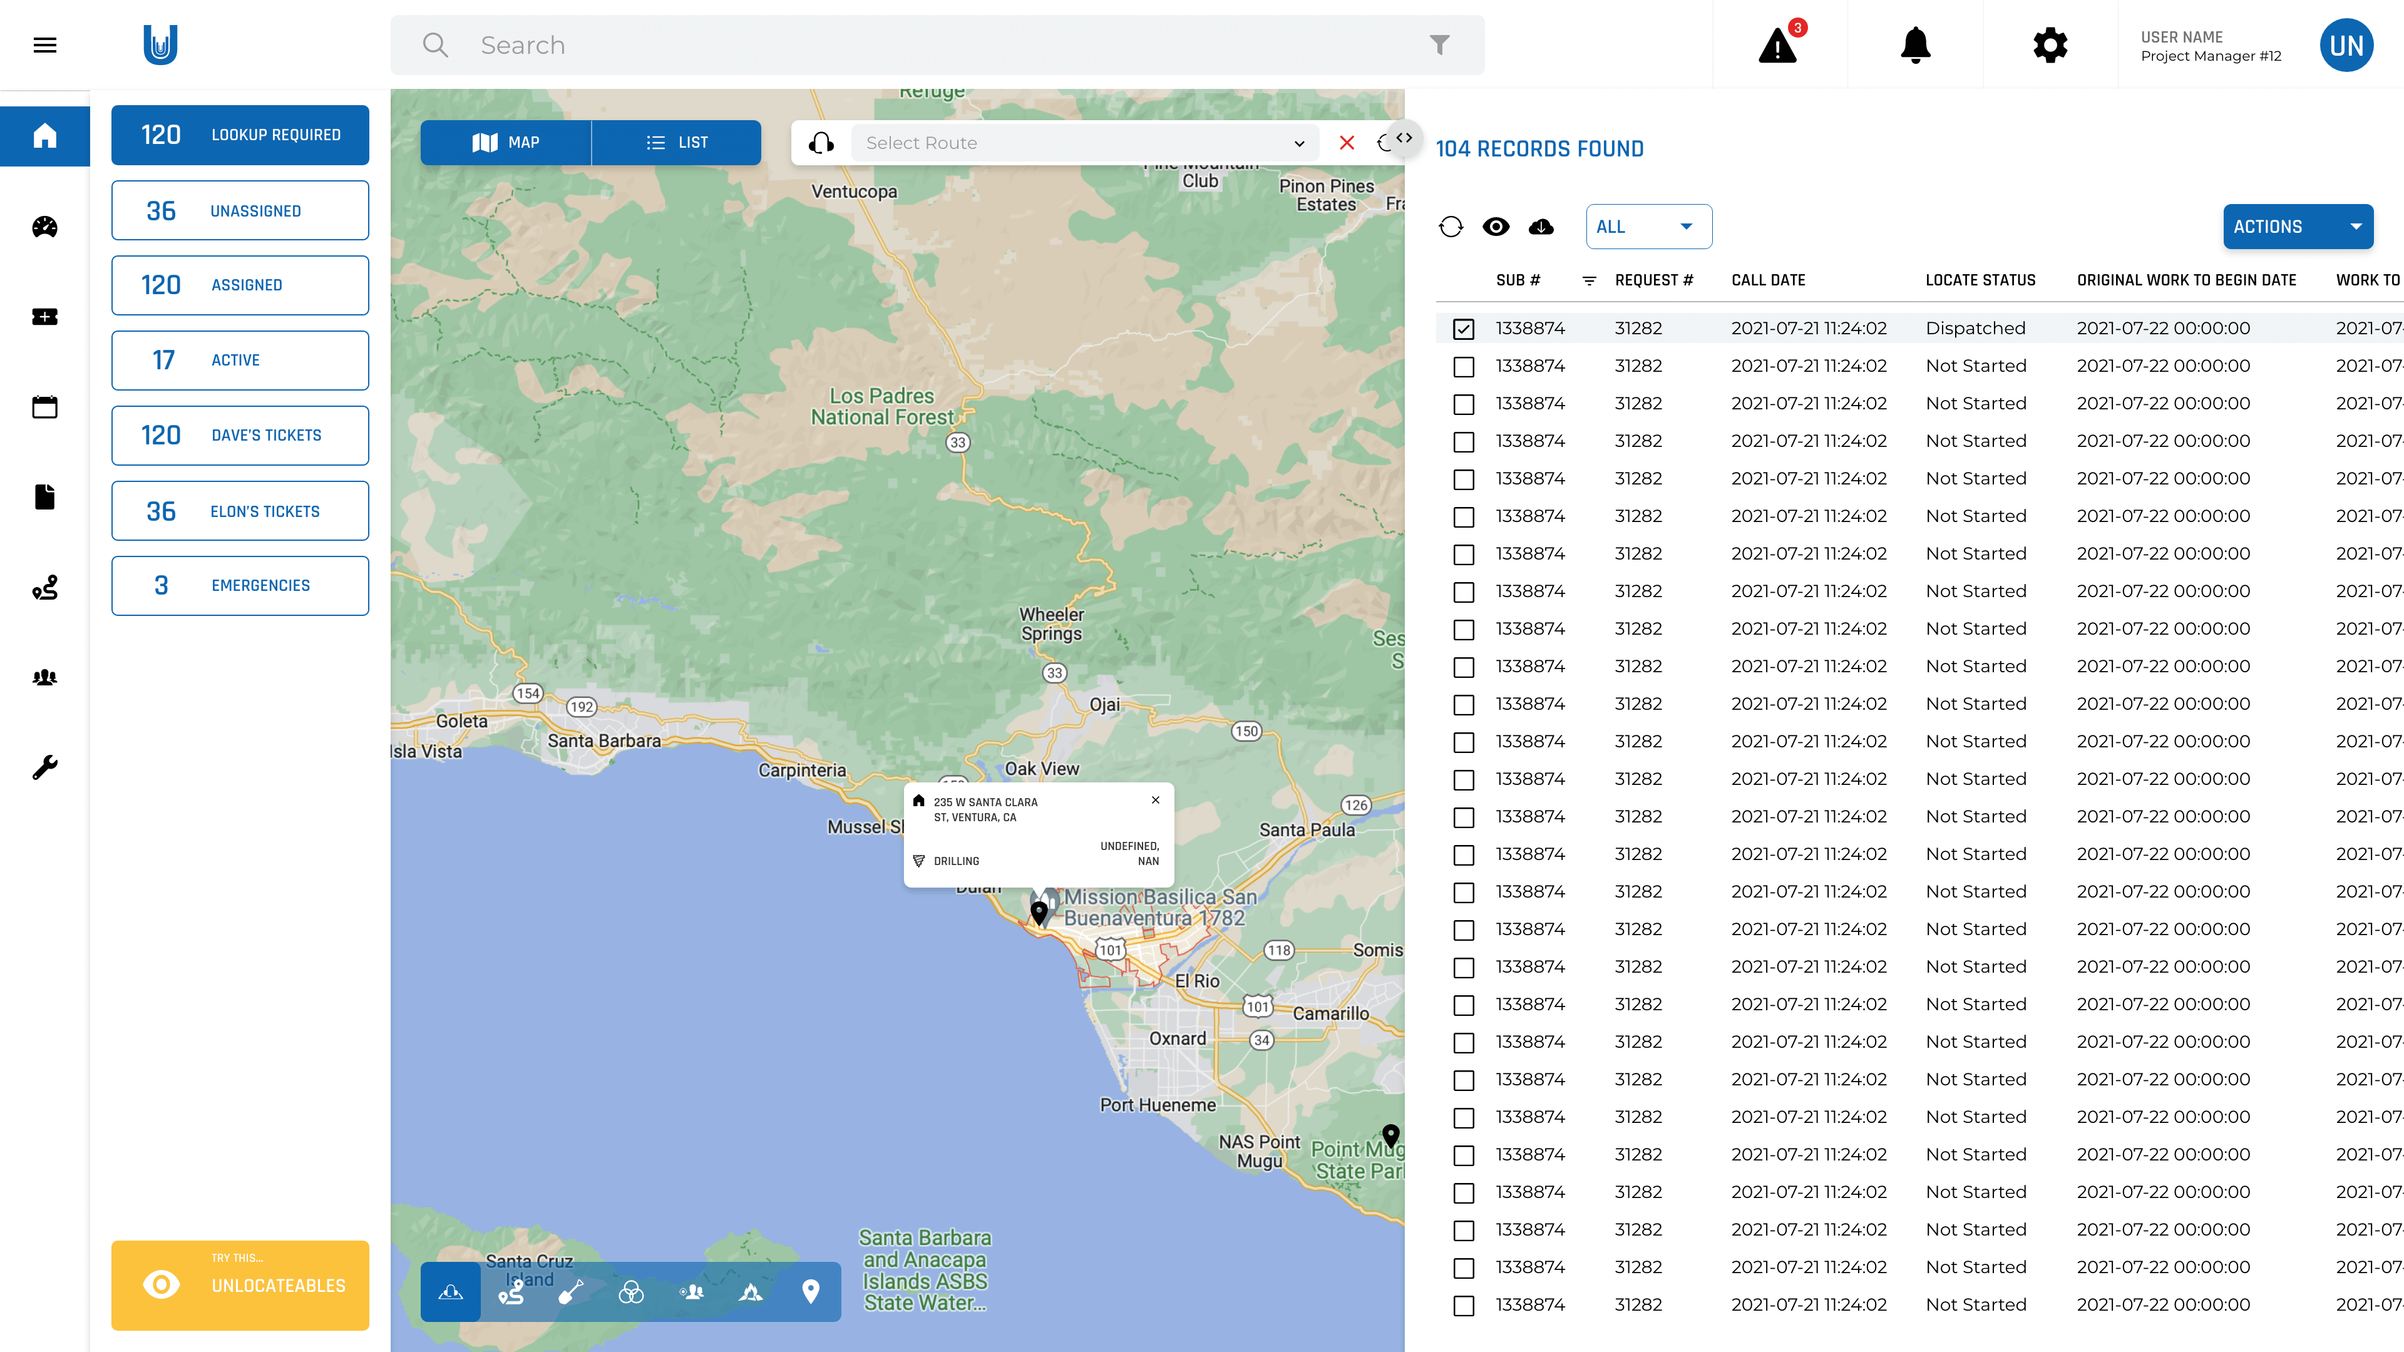Select the Unassigned filter card
The width and height of the screenshot is (2404, 1352).
coord(240,211)
